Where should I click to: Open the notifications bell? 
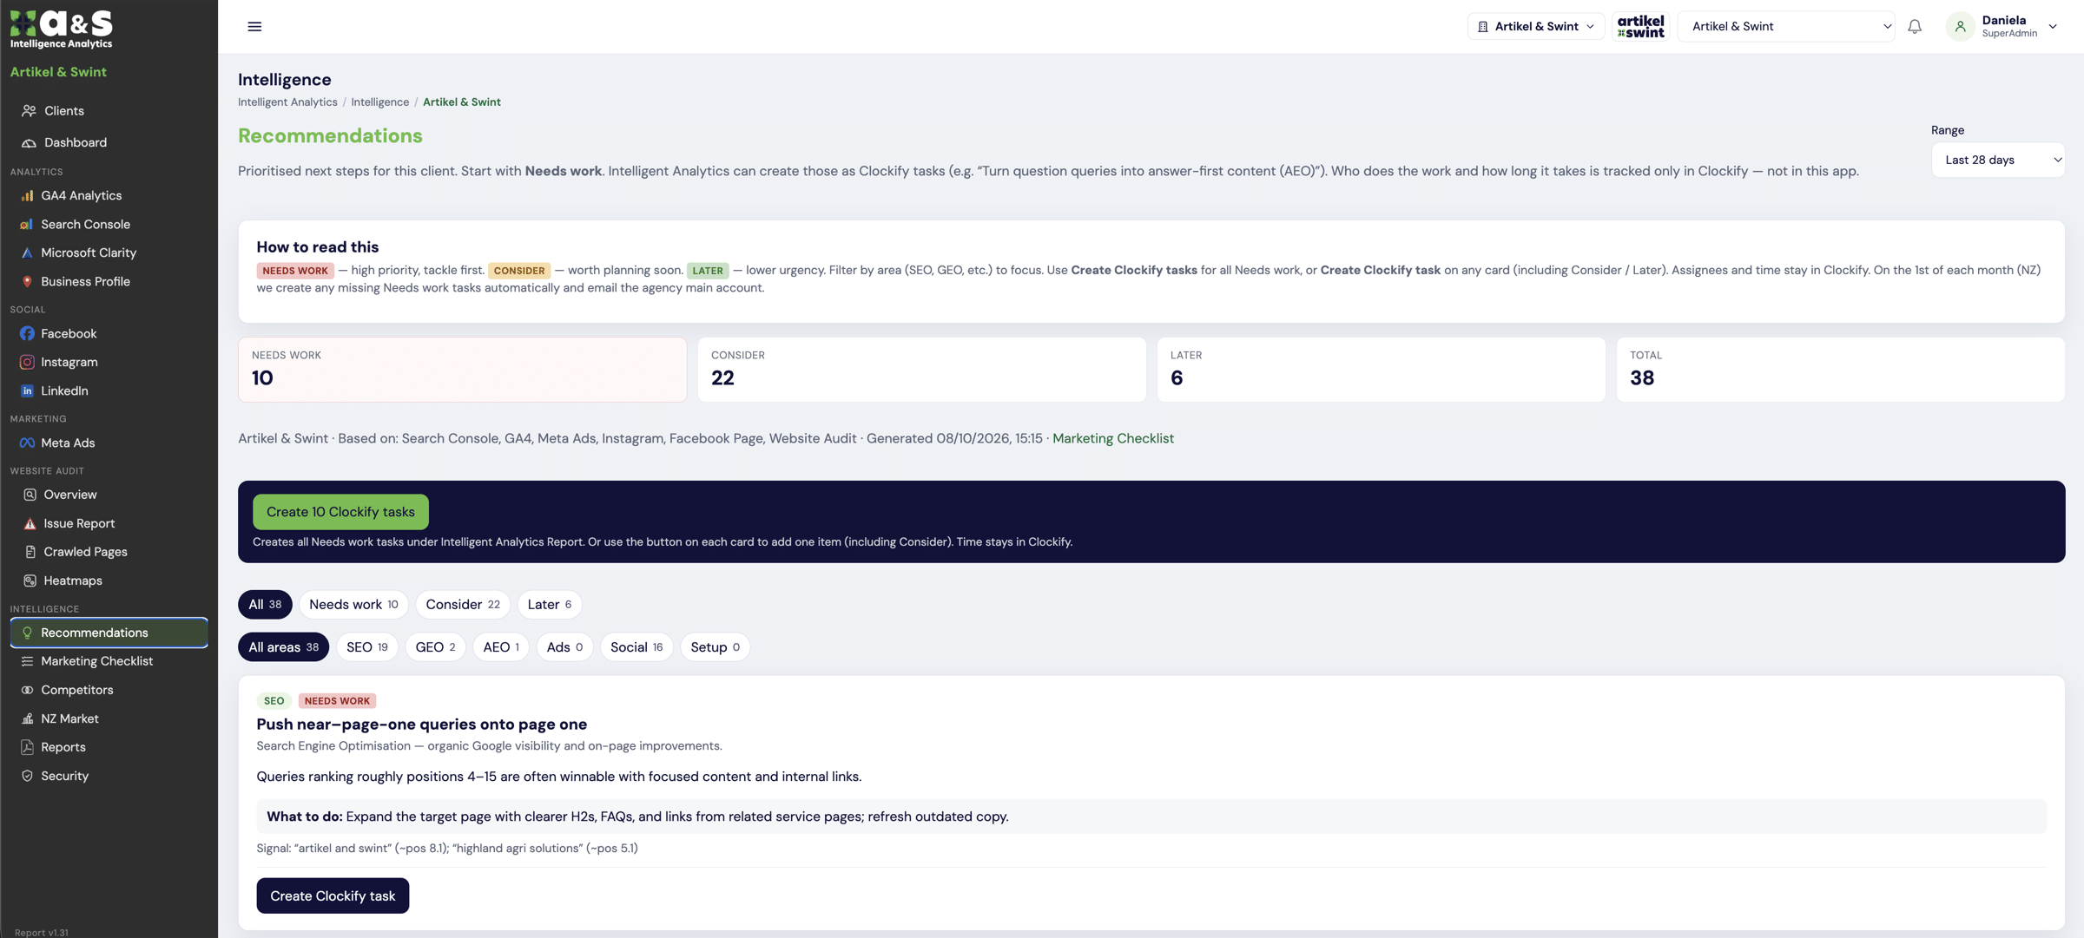coord(1915,27)
